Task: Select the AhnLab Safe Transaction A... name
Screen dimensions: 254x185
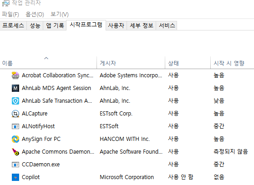Action: (x=57, y=101)
